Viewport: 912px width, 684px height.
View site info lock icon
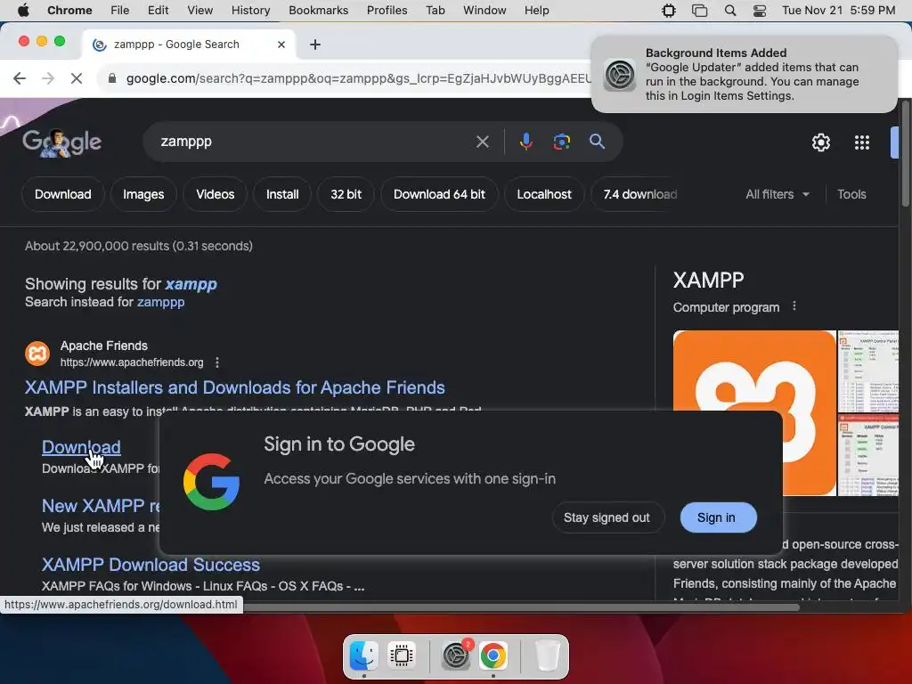click(112, 78)
